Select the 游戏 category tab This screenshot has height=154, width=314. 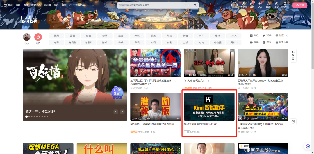pos(105,43)
